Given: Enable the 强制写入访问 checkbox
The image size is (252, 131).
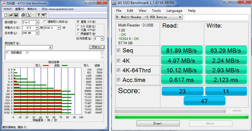Looking at the screenshot, I should click(x=45, y=21).
